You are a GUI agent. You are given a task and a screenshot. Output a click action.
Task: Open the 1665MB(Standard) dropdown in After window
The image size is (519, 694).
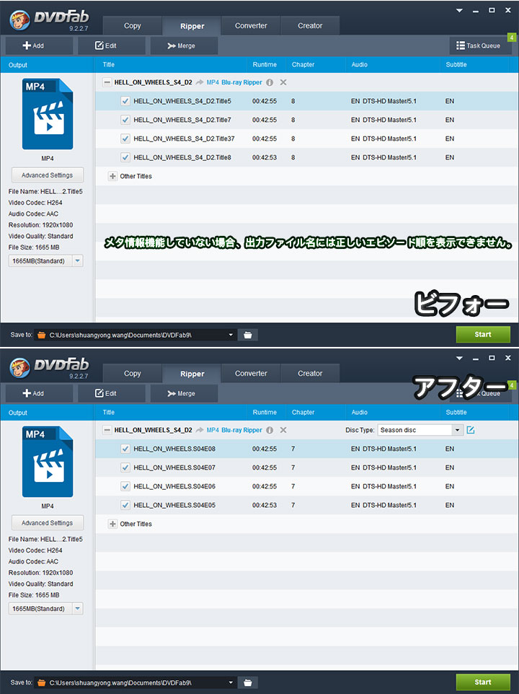click(77, 609)
